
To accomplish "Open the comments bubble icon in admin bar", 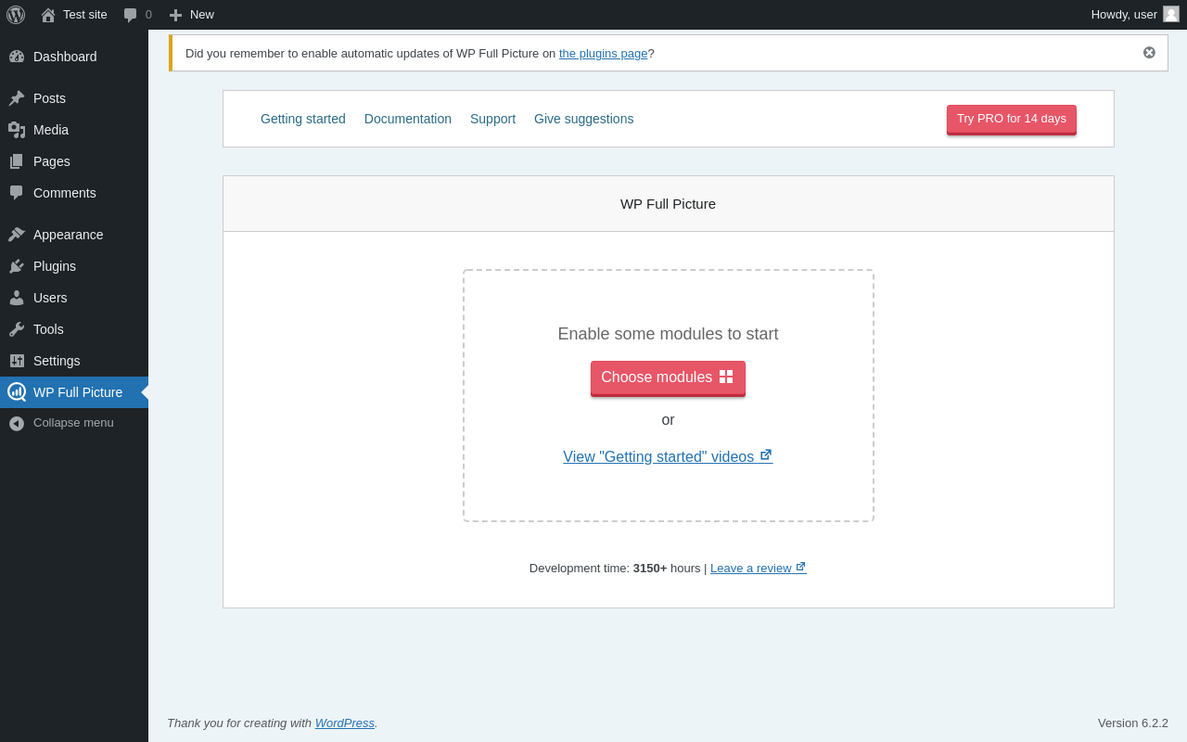I will [131, 15].
